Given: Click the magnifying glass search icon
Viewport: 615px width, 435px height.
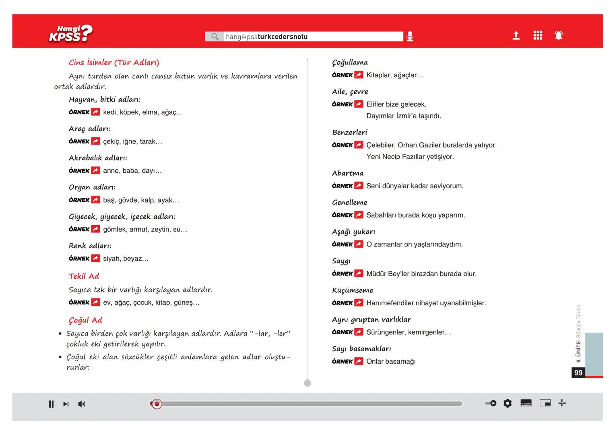Looking at the screenshot, I should coord(215,37).
